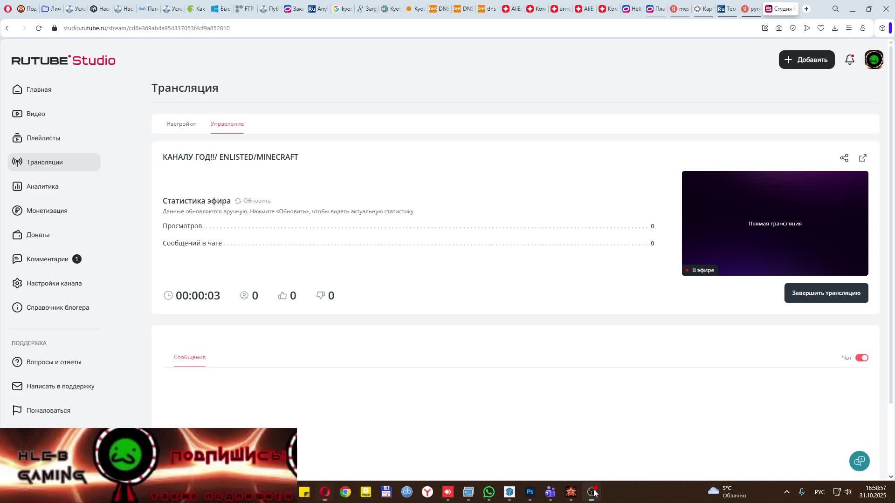Click the user profile avatar
The width and height of the screenshot is (895, 503).
(874, 60)
